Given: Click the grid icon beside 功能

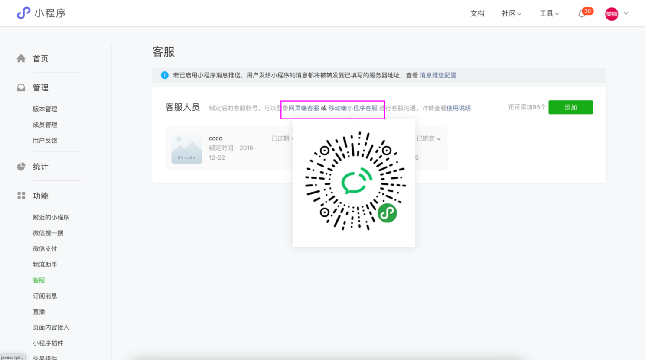Looking at the screenshot, I should 21,196.
